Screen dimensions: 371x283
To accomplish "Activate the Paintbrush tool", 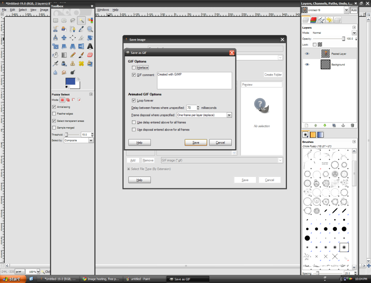I will click(81, 55).
